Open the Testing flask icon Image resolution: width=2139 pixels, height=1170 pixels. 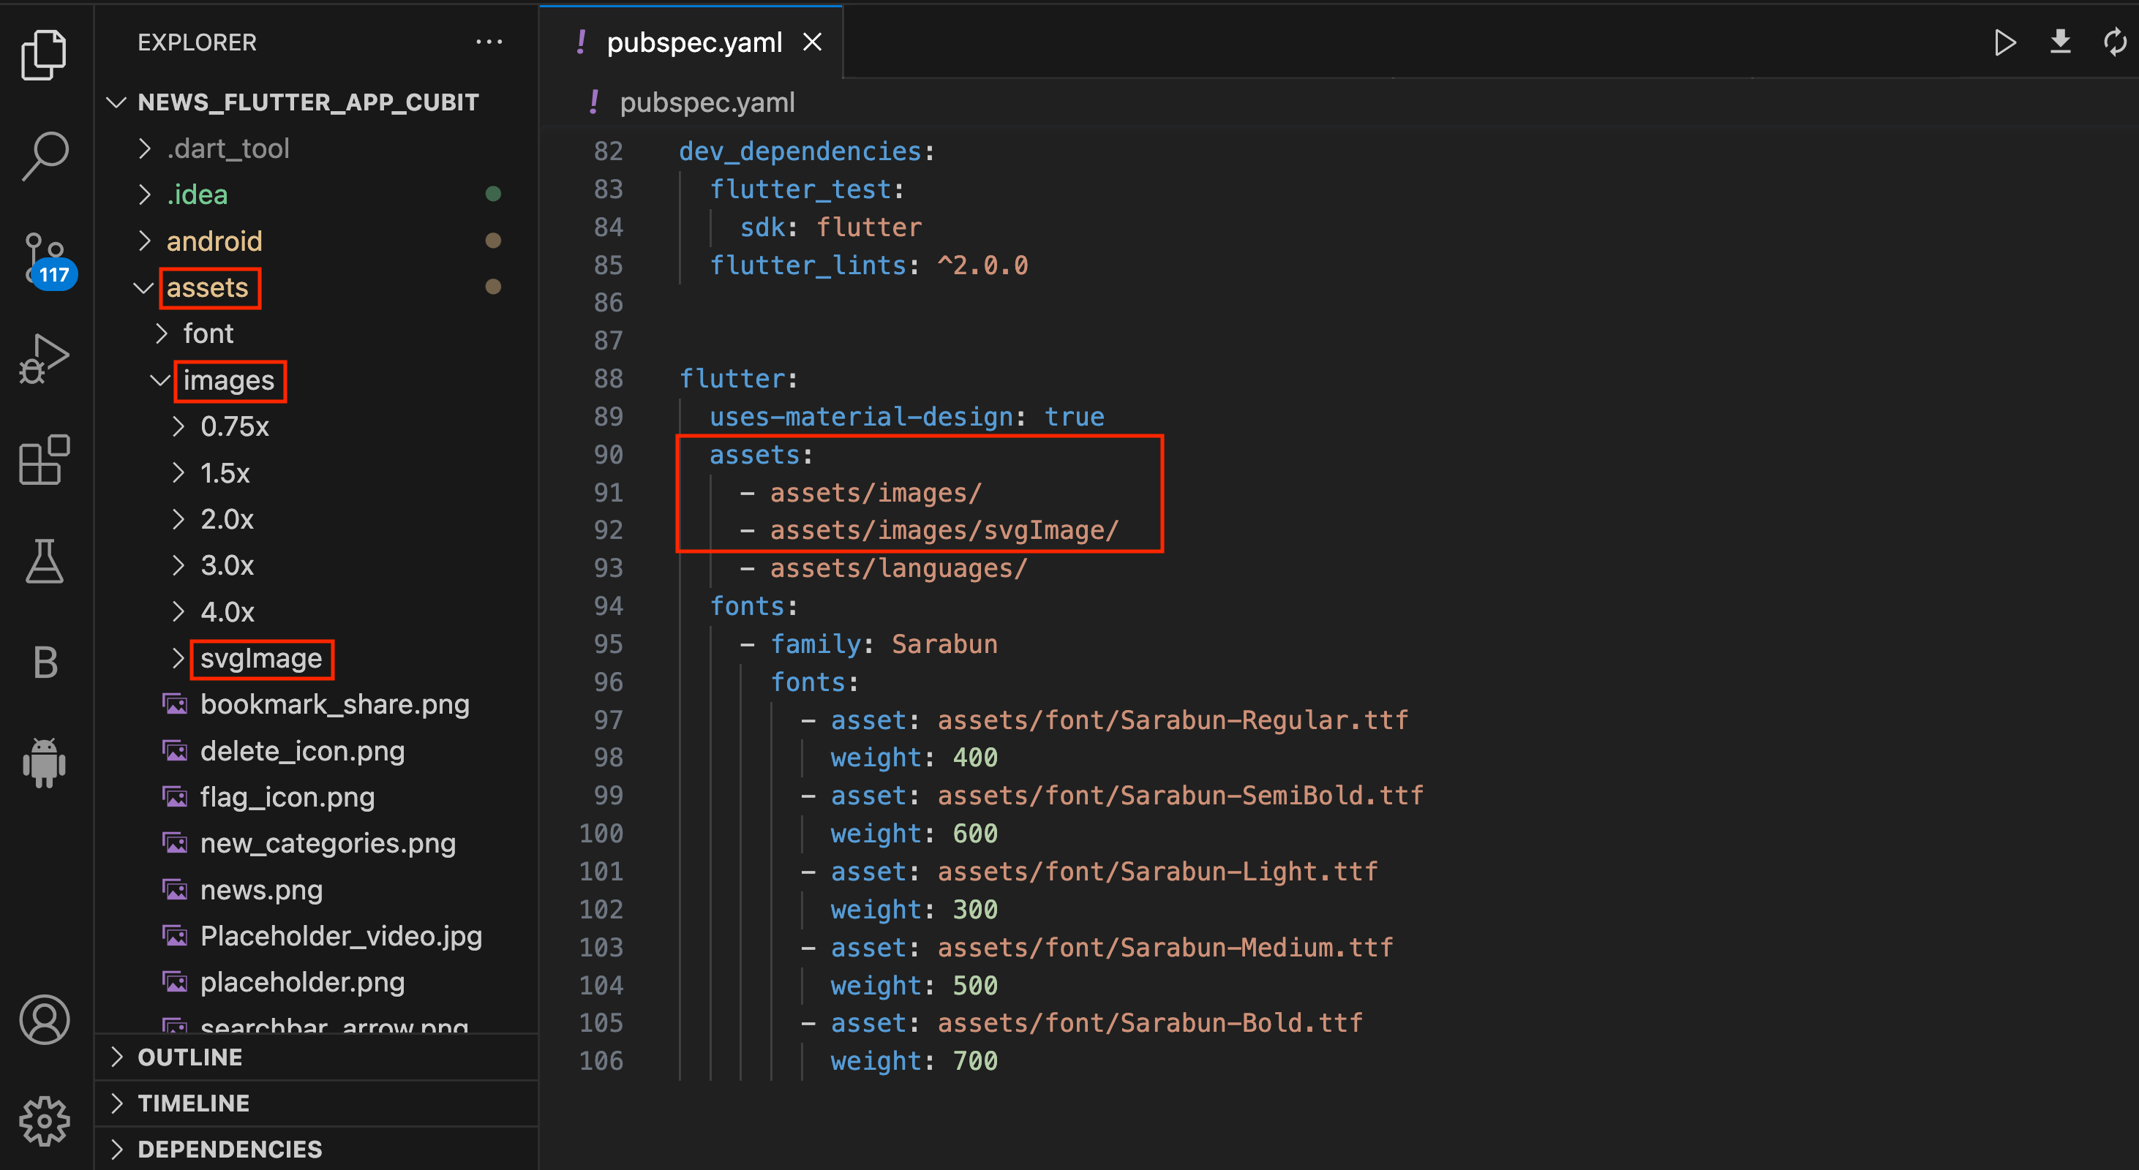pyautogui.click(x=45, y=561)
